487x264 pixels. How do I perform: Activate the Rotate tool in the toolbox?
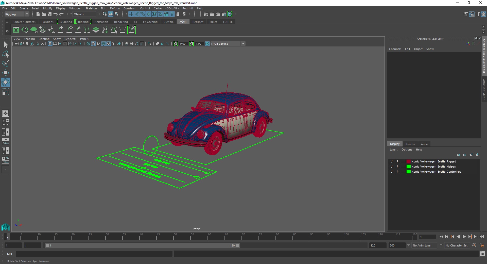6,82
